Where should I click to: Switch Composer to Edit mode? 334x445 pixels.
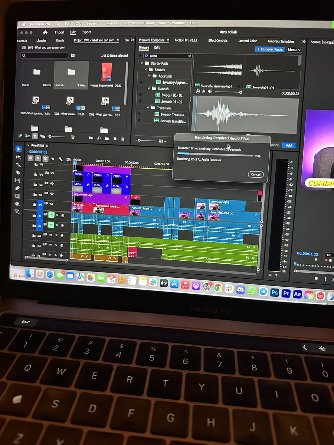157,47
